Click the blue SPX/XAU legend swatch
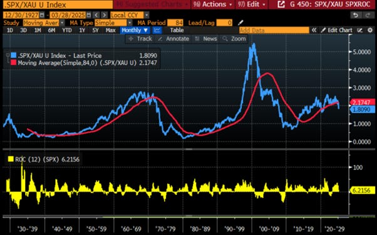Screen dimensions: 377x235 [x=14, y=56]
